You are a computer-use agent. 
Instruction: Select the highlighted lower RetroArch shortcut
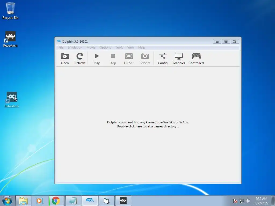click(12, 100)
